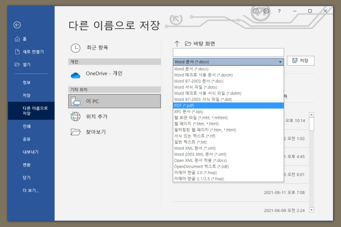This screenshot has height=227, width=341.
Task: Select OpenDocument 텍스트 (*.odt)
Action: (229, 166)
